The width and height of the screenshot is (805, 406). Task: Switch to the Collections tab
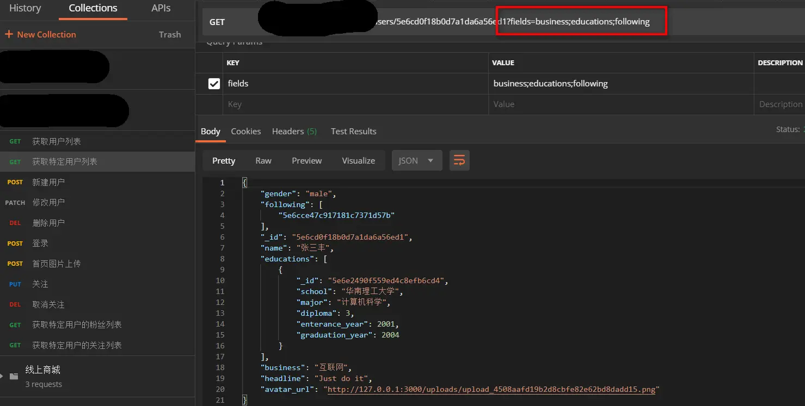[93, 8]
